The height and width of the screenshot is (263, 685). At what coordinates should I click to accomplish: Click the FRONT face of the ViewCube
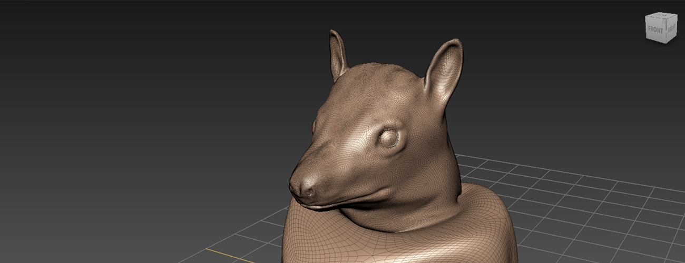pyautogui.click(x=655, y=31)
